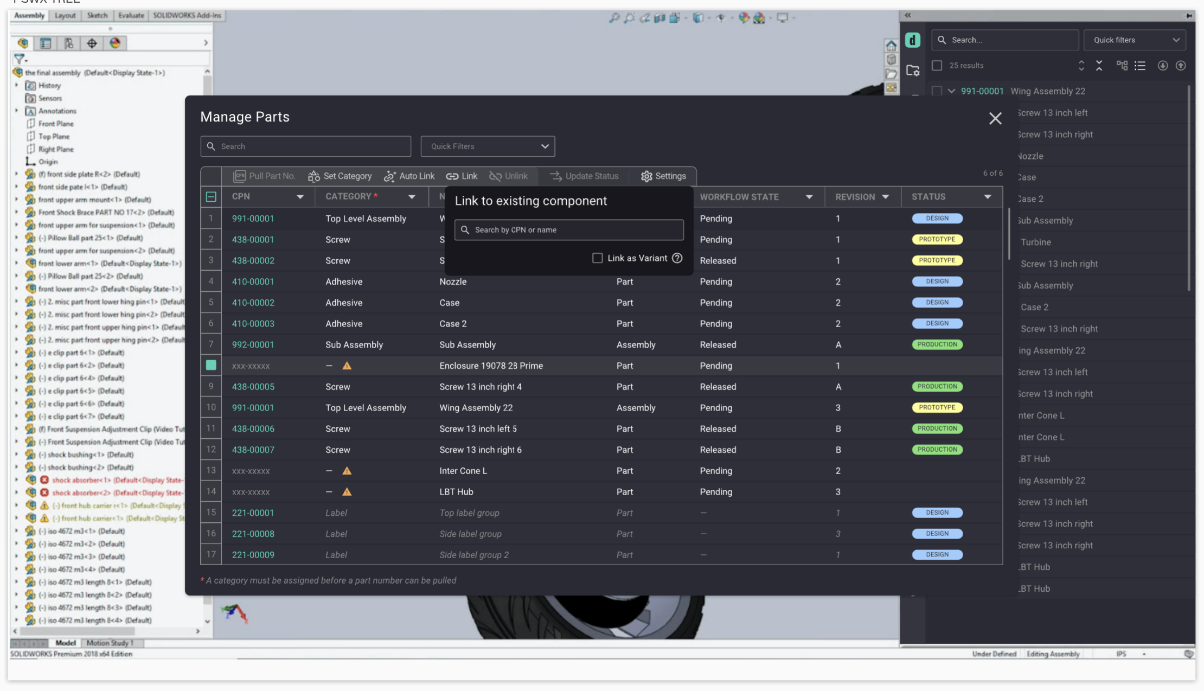Collapse the 991-00001 Wing Assembly 22 entry

(x=951, y=91)
